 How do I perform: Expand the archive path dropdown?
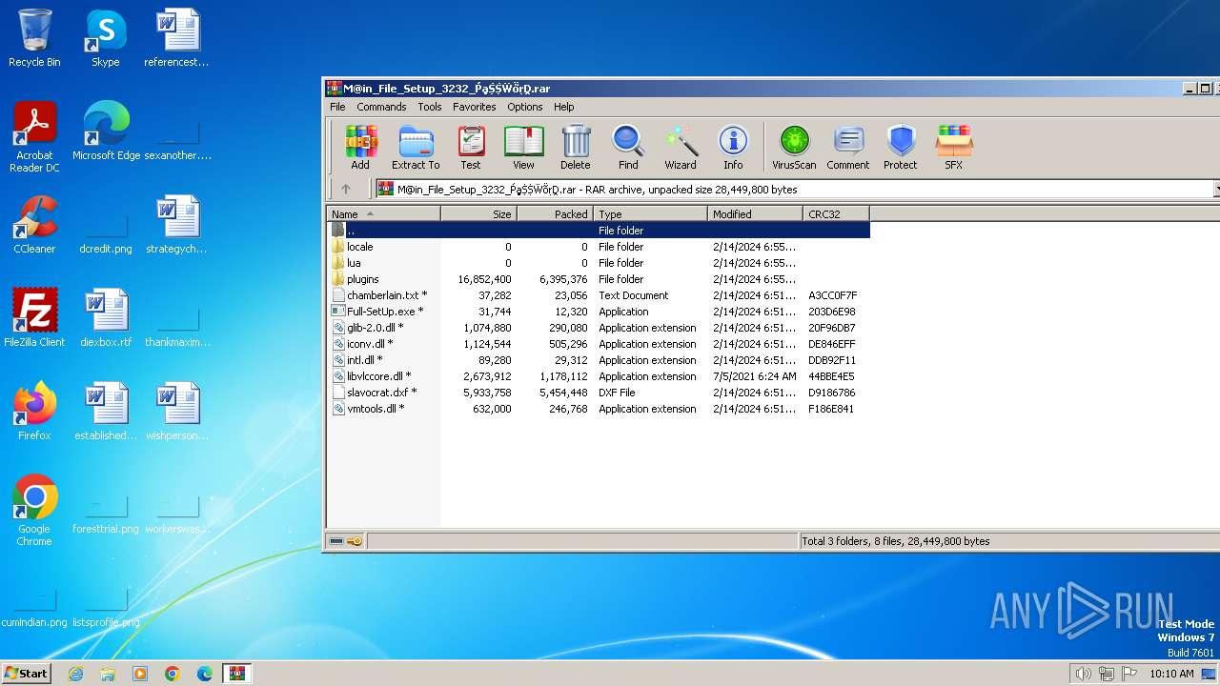[x=1216, y=189]
